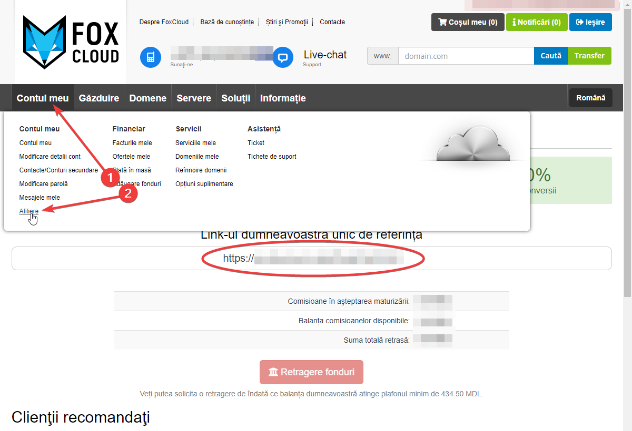Log out using Ieșire button
Viewport: 632px width, 431px height.
point(590,22)
